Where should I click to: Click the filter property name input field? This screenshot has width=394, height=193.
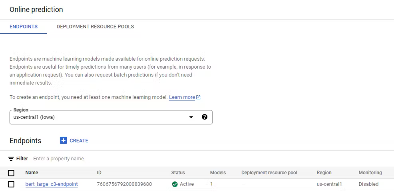point(120,159)
